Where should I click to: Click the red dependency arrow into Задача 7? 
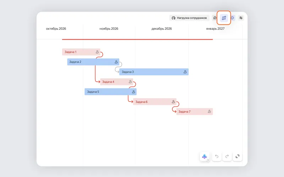pos(175,107)
